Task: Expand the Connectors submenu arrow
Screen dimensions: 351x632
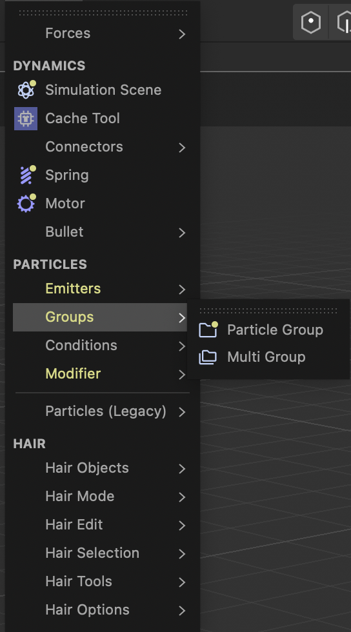Action: tap(183, 148)
